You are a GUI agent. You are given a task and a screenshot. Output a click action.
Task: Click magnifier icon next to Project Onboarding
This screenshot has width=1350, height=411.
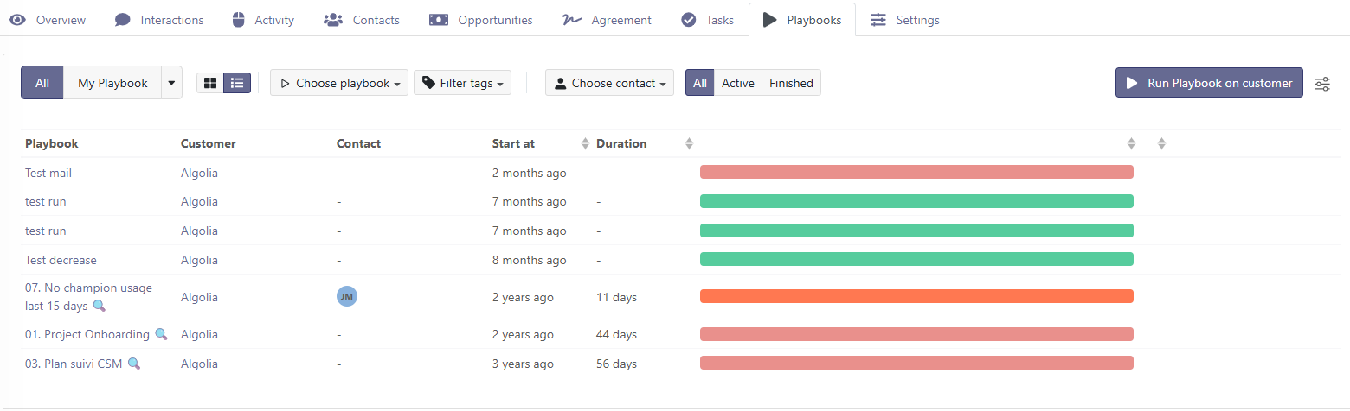coord(161,334)
